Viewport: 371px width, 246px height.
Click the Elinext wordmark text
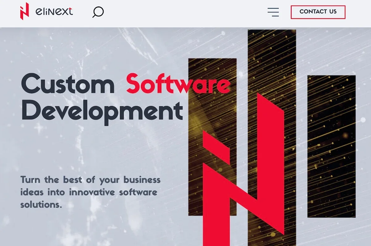click(54, 12)
